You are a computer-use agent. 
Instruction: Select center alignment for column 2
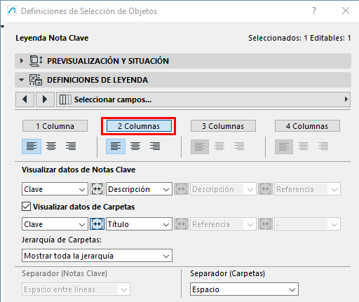pos(135,146)
